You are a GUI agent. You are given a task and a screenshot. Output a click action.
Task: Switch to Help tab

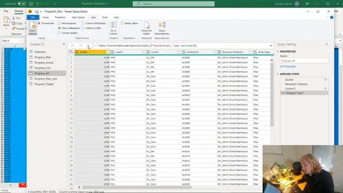click(116, 17)
